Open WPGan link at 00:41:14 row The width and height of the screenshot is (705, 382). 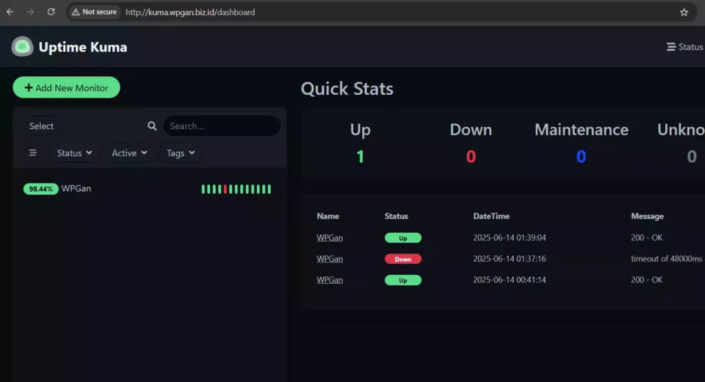coord(330,280)
